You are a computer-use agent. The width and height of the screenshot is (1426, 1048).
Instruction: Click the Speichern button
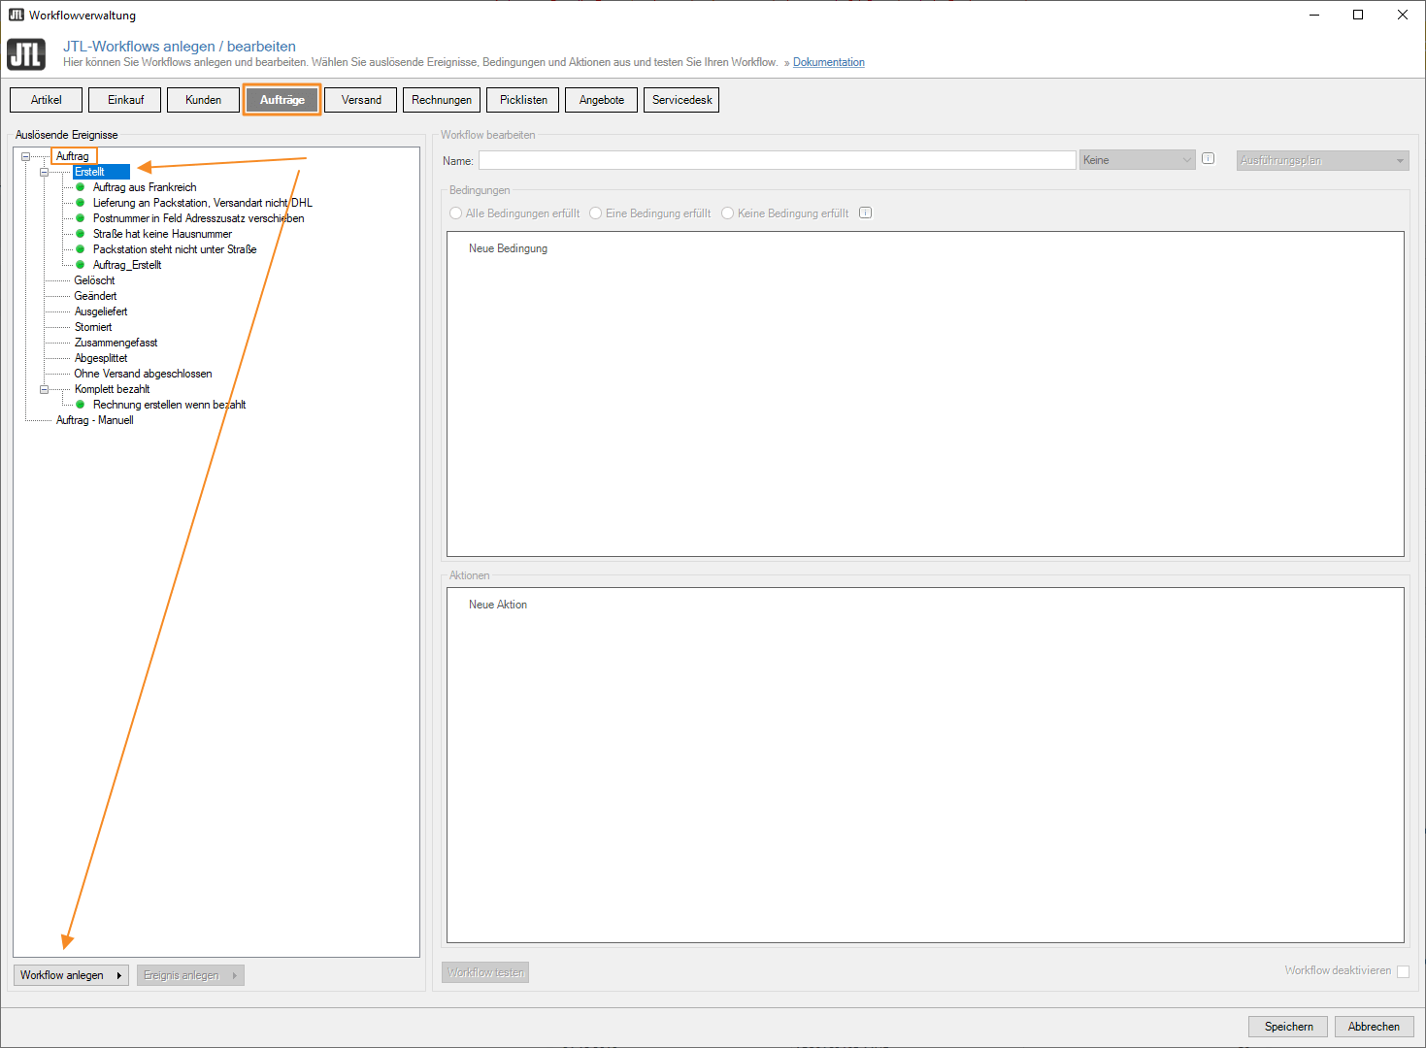(1288, 1027)
